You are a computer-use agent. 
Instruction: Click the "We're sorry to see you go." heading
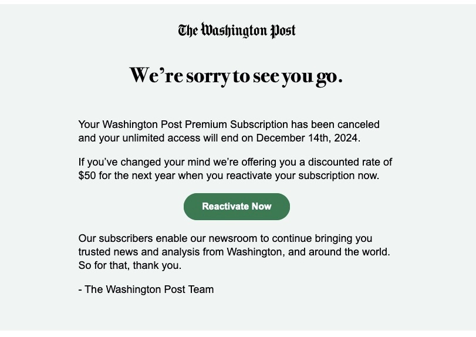(236, 76)
